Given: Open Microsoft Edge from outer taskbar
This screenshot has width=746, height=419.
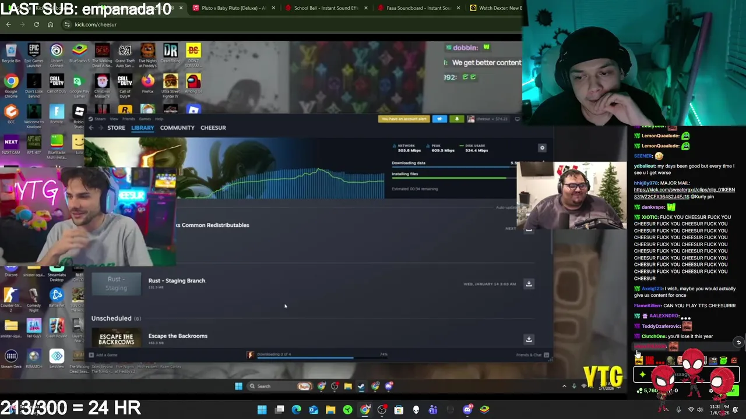Looking at the screenshot, I should (296, 410).
